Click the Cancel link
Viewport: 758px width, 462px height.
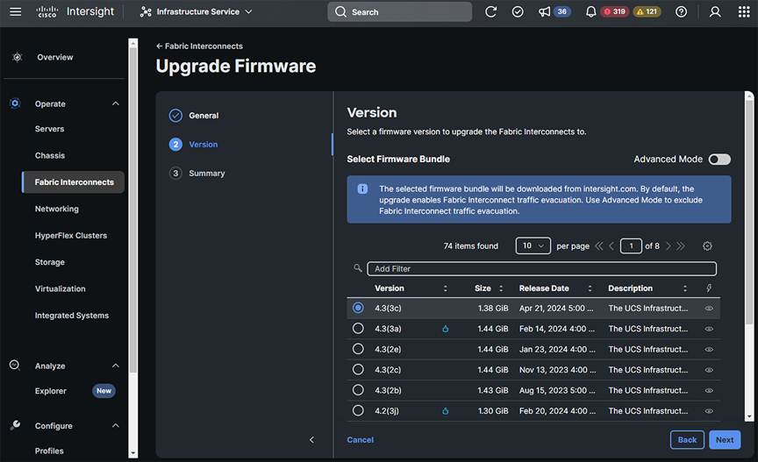tap(361, 440)
